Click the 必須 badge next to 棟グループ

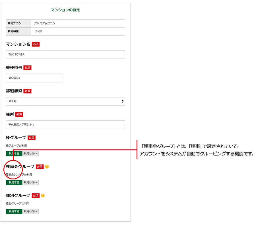pos(32,138)
